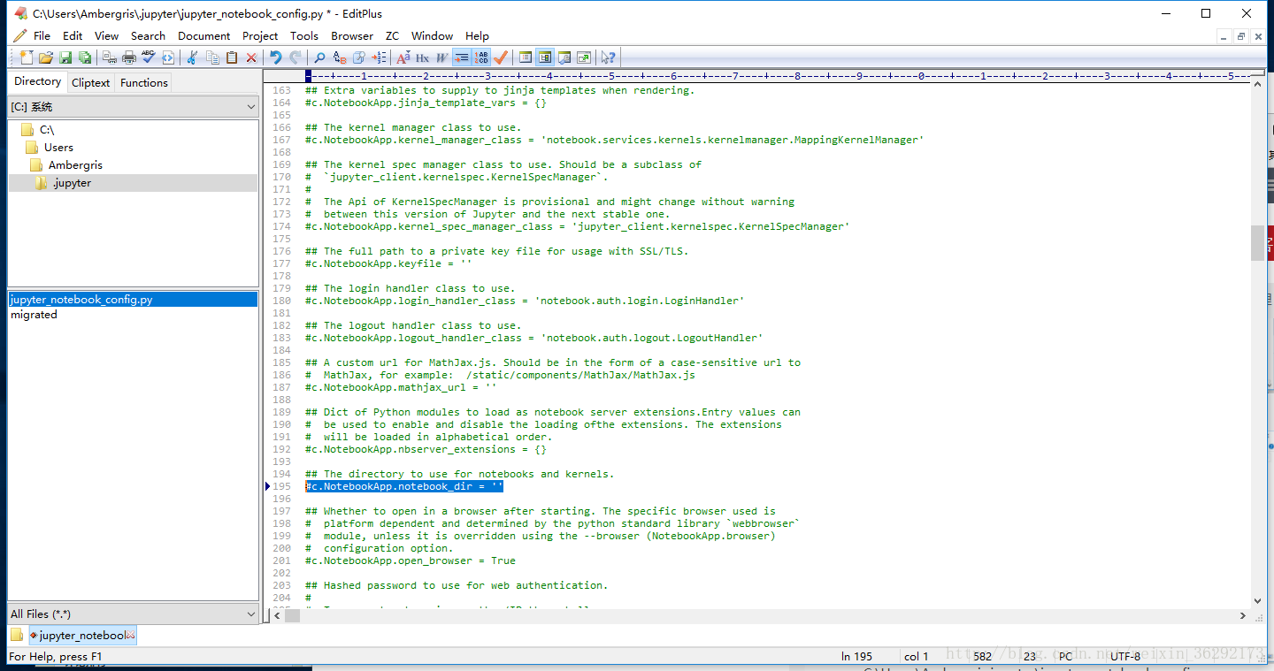Image resolution: width=1274 pixels, height=671 pixels.
Task: Open the File menu
Action: click(42, 35)
